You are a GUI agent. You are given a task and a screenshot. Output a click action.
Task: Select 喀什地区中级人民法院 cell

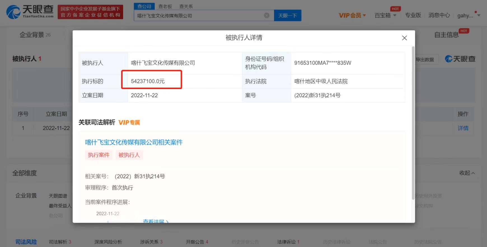321,81
